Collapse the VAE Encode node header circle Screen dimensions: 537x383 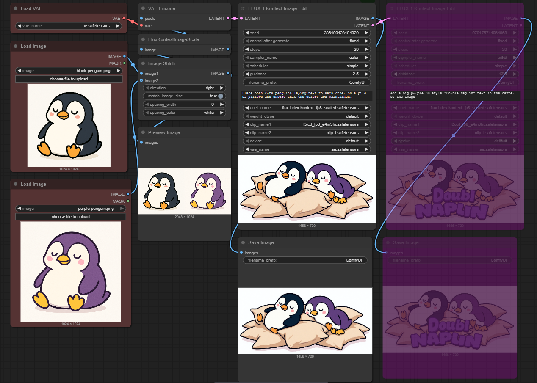143,8
